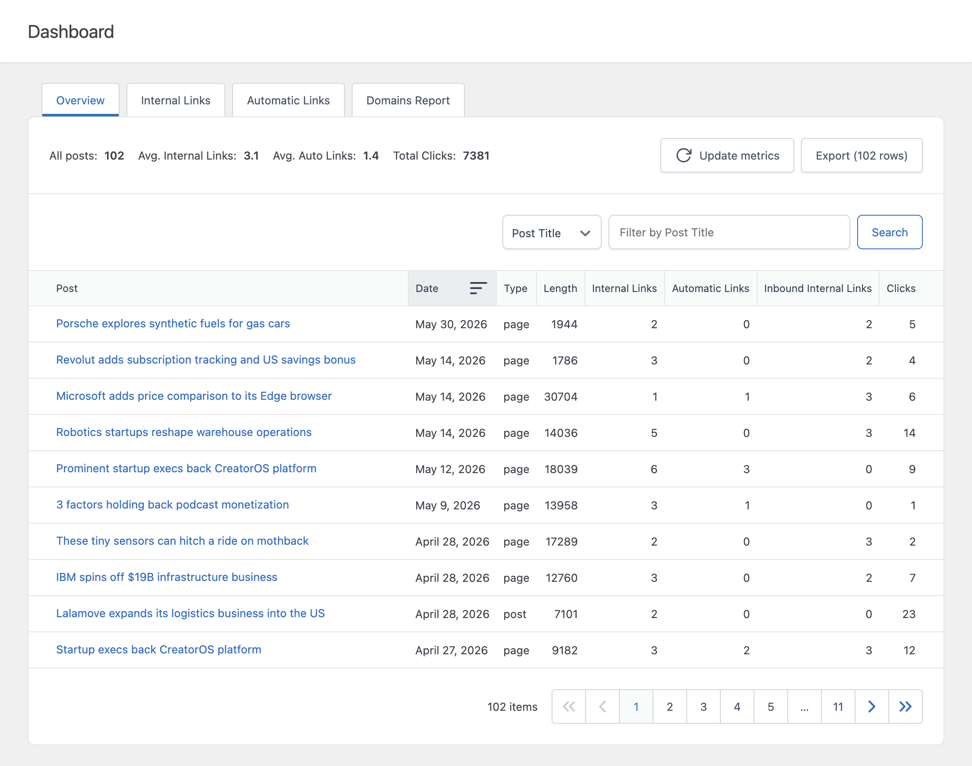Click Avg. Auto Links 1.4 statistic
The height and width of the screenshot is (766, 972).
tap(325, 156)
